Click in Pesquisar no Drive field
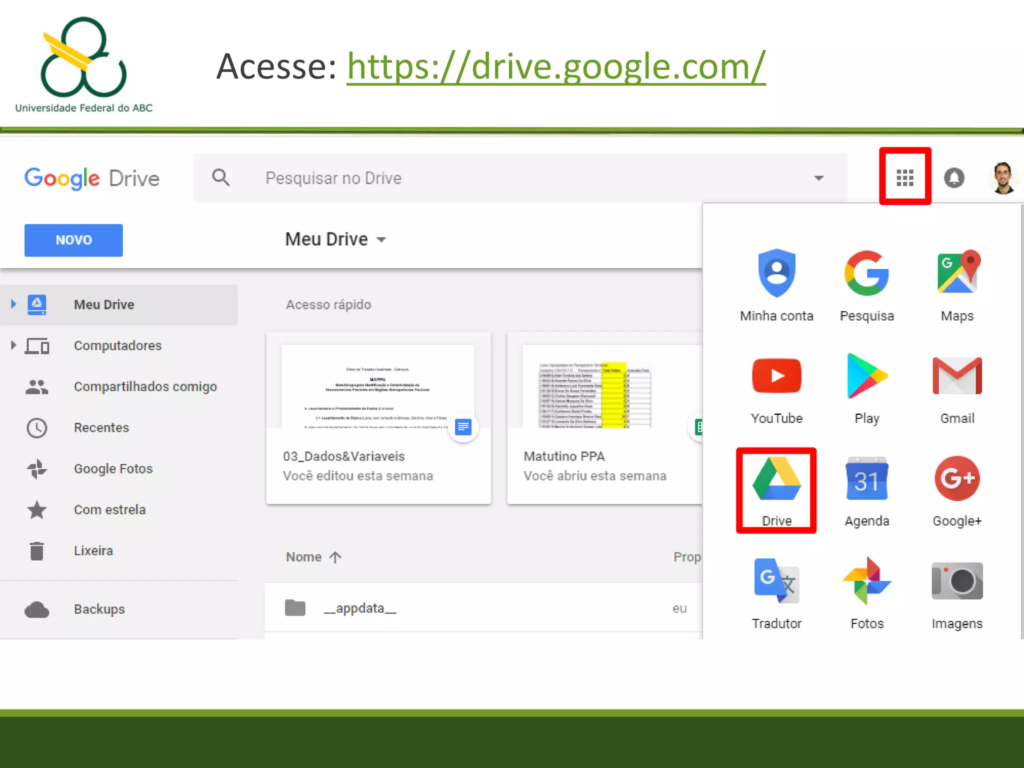1024x768 pixels. 520,178
